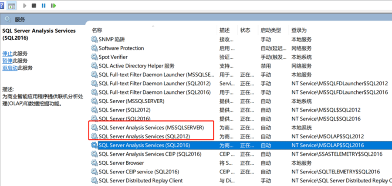
Task: Click the 停止 link to stop the service
Action: tap(7, 53)
